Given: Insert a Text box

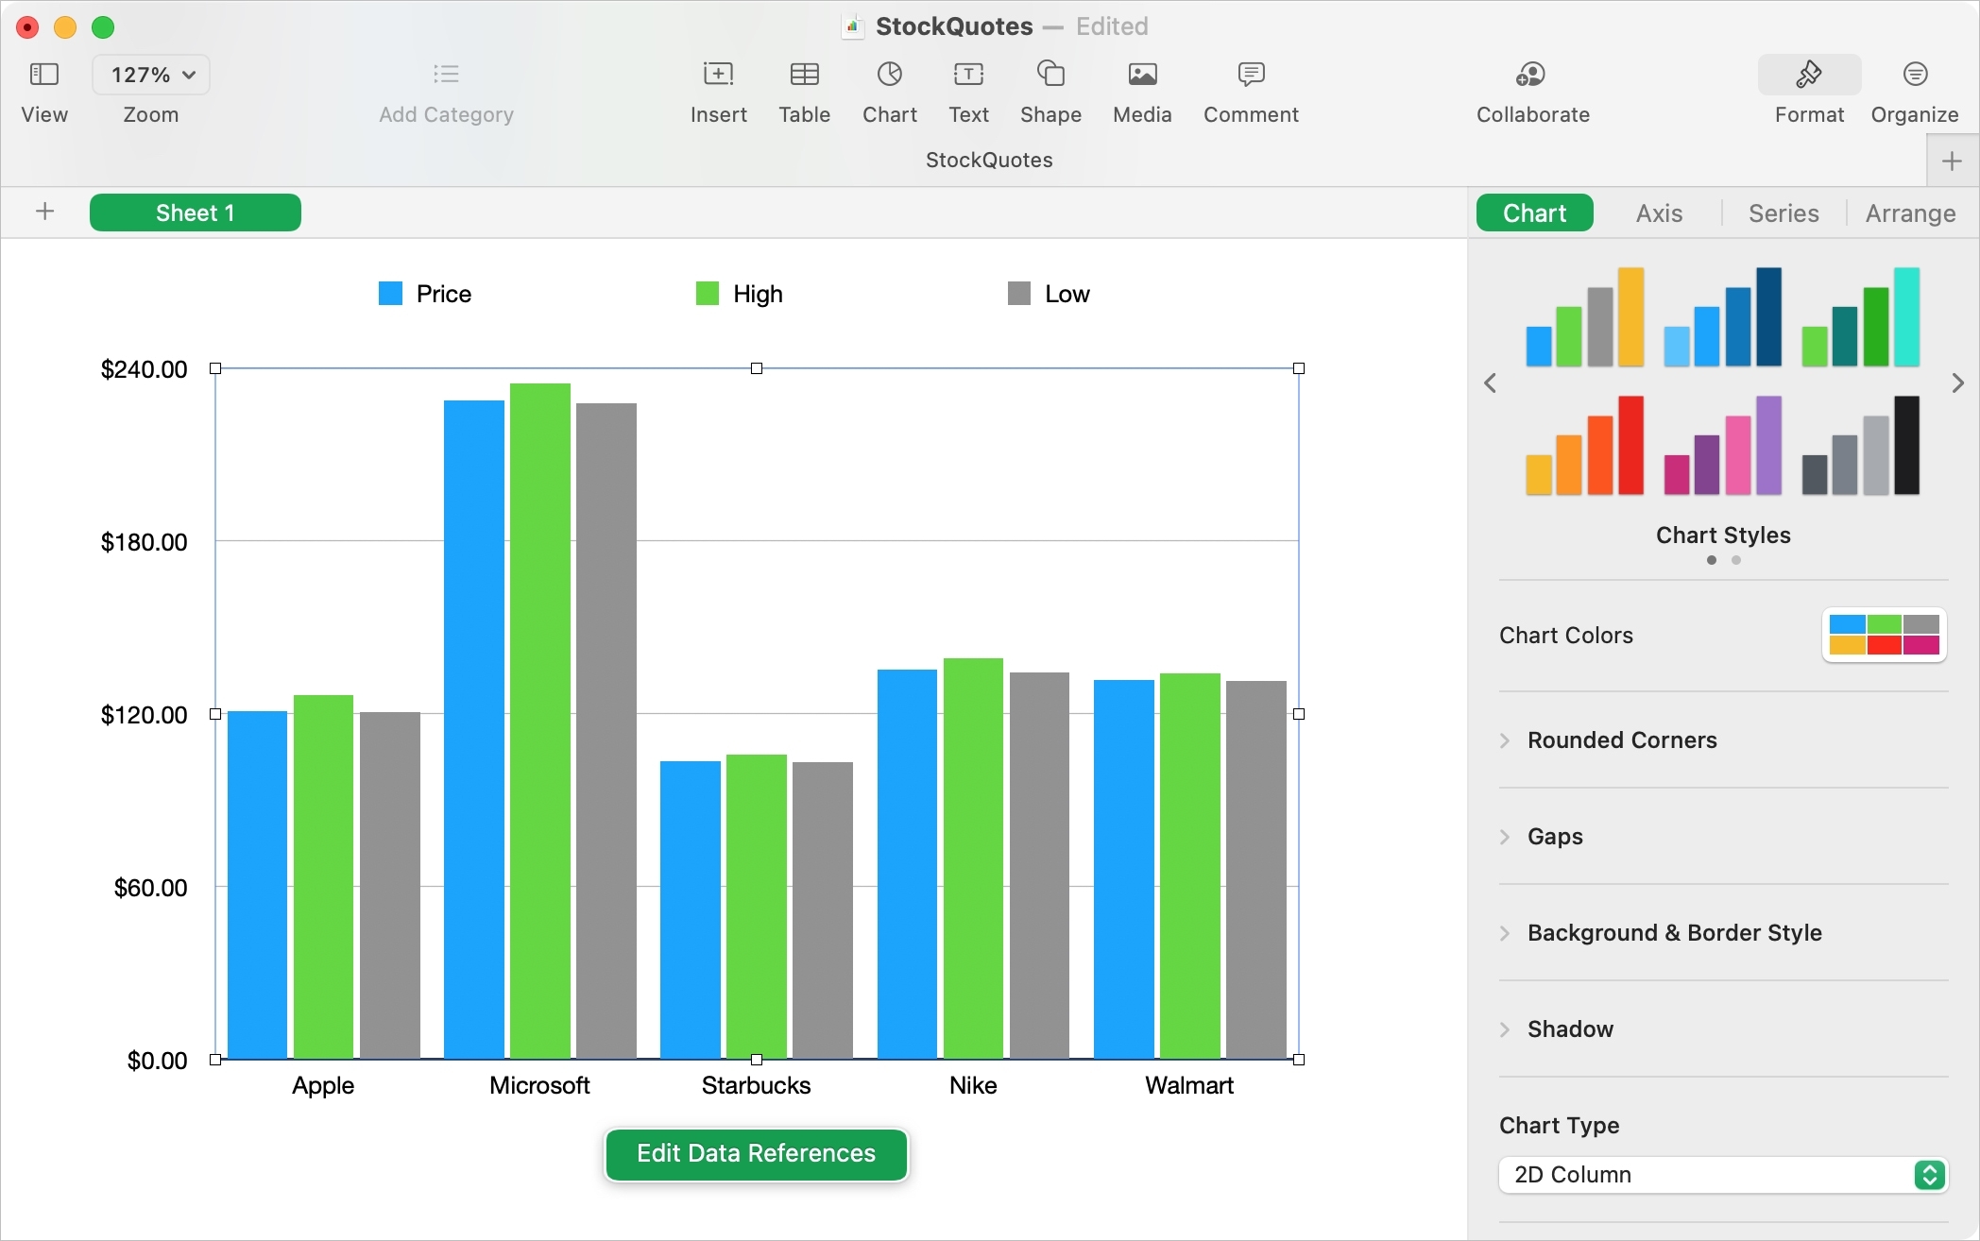Looking at the screenshot, I should coord(968,74).
